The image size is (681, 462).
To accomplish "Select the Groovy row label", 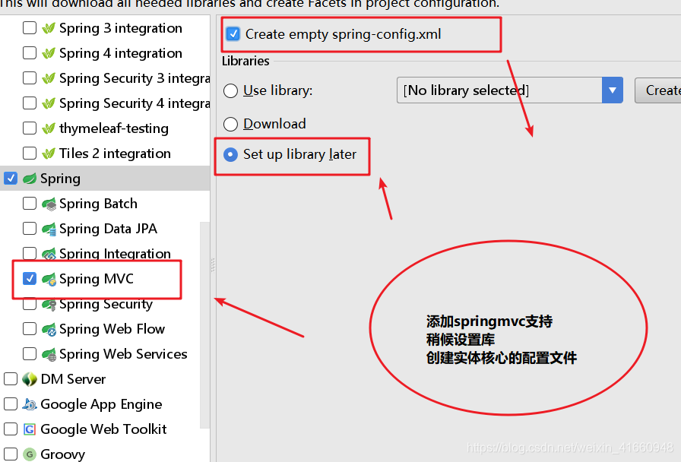I will 62,454.
